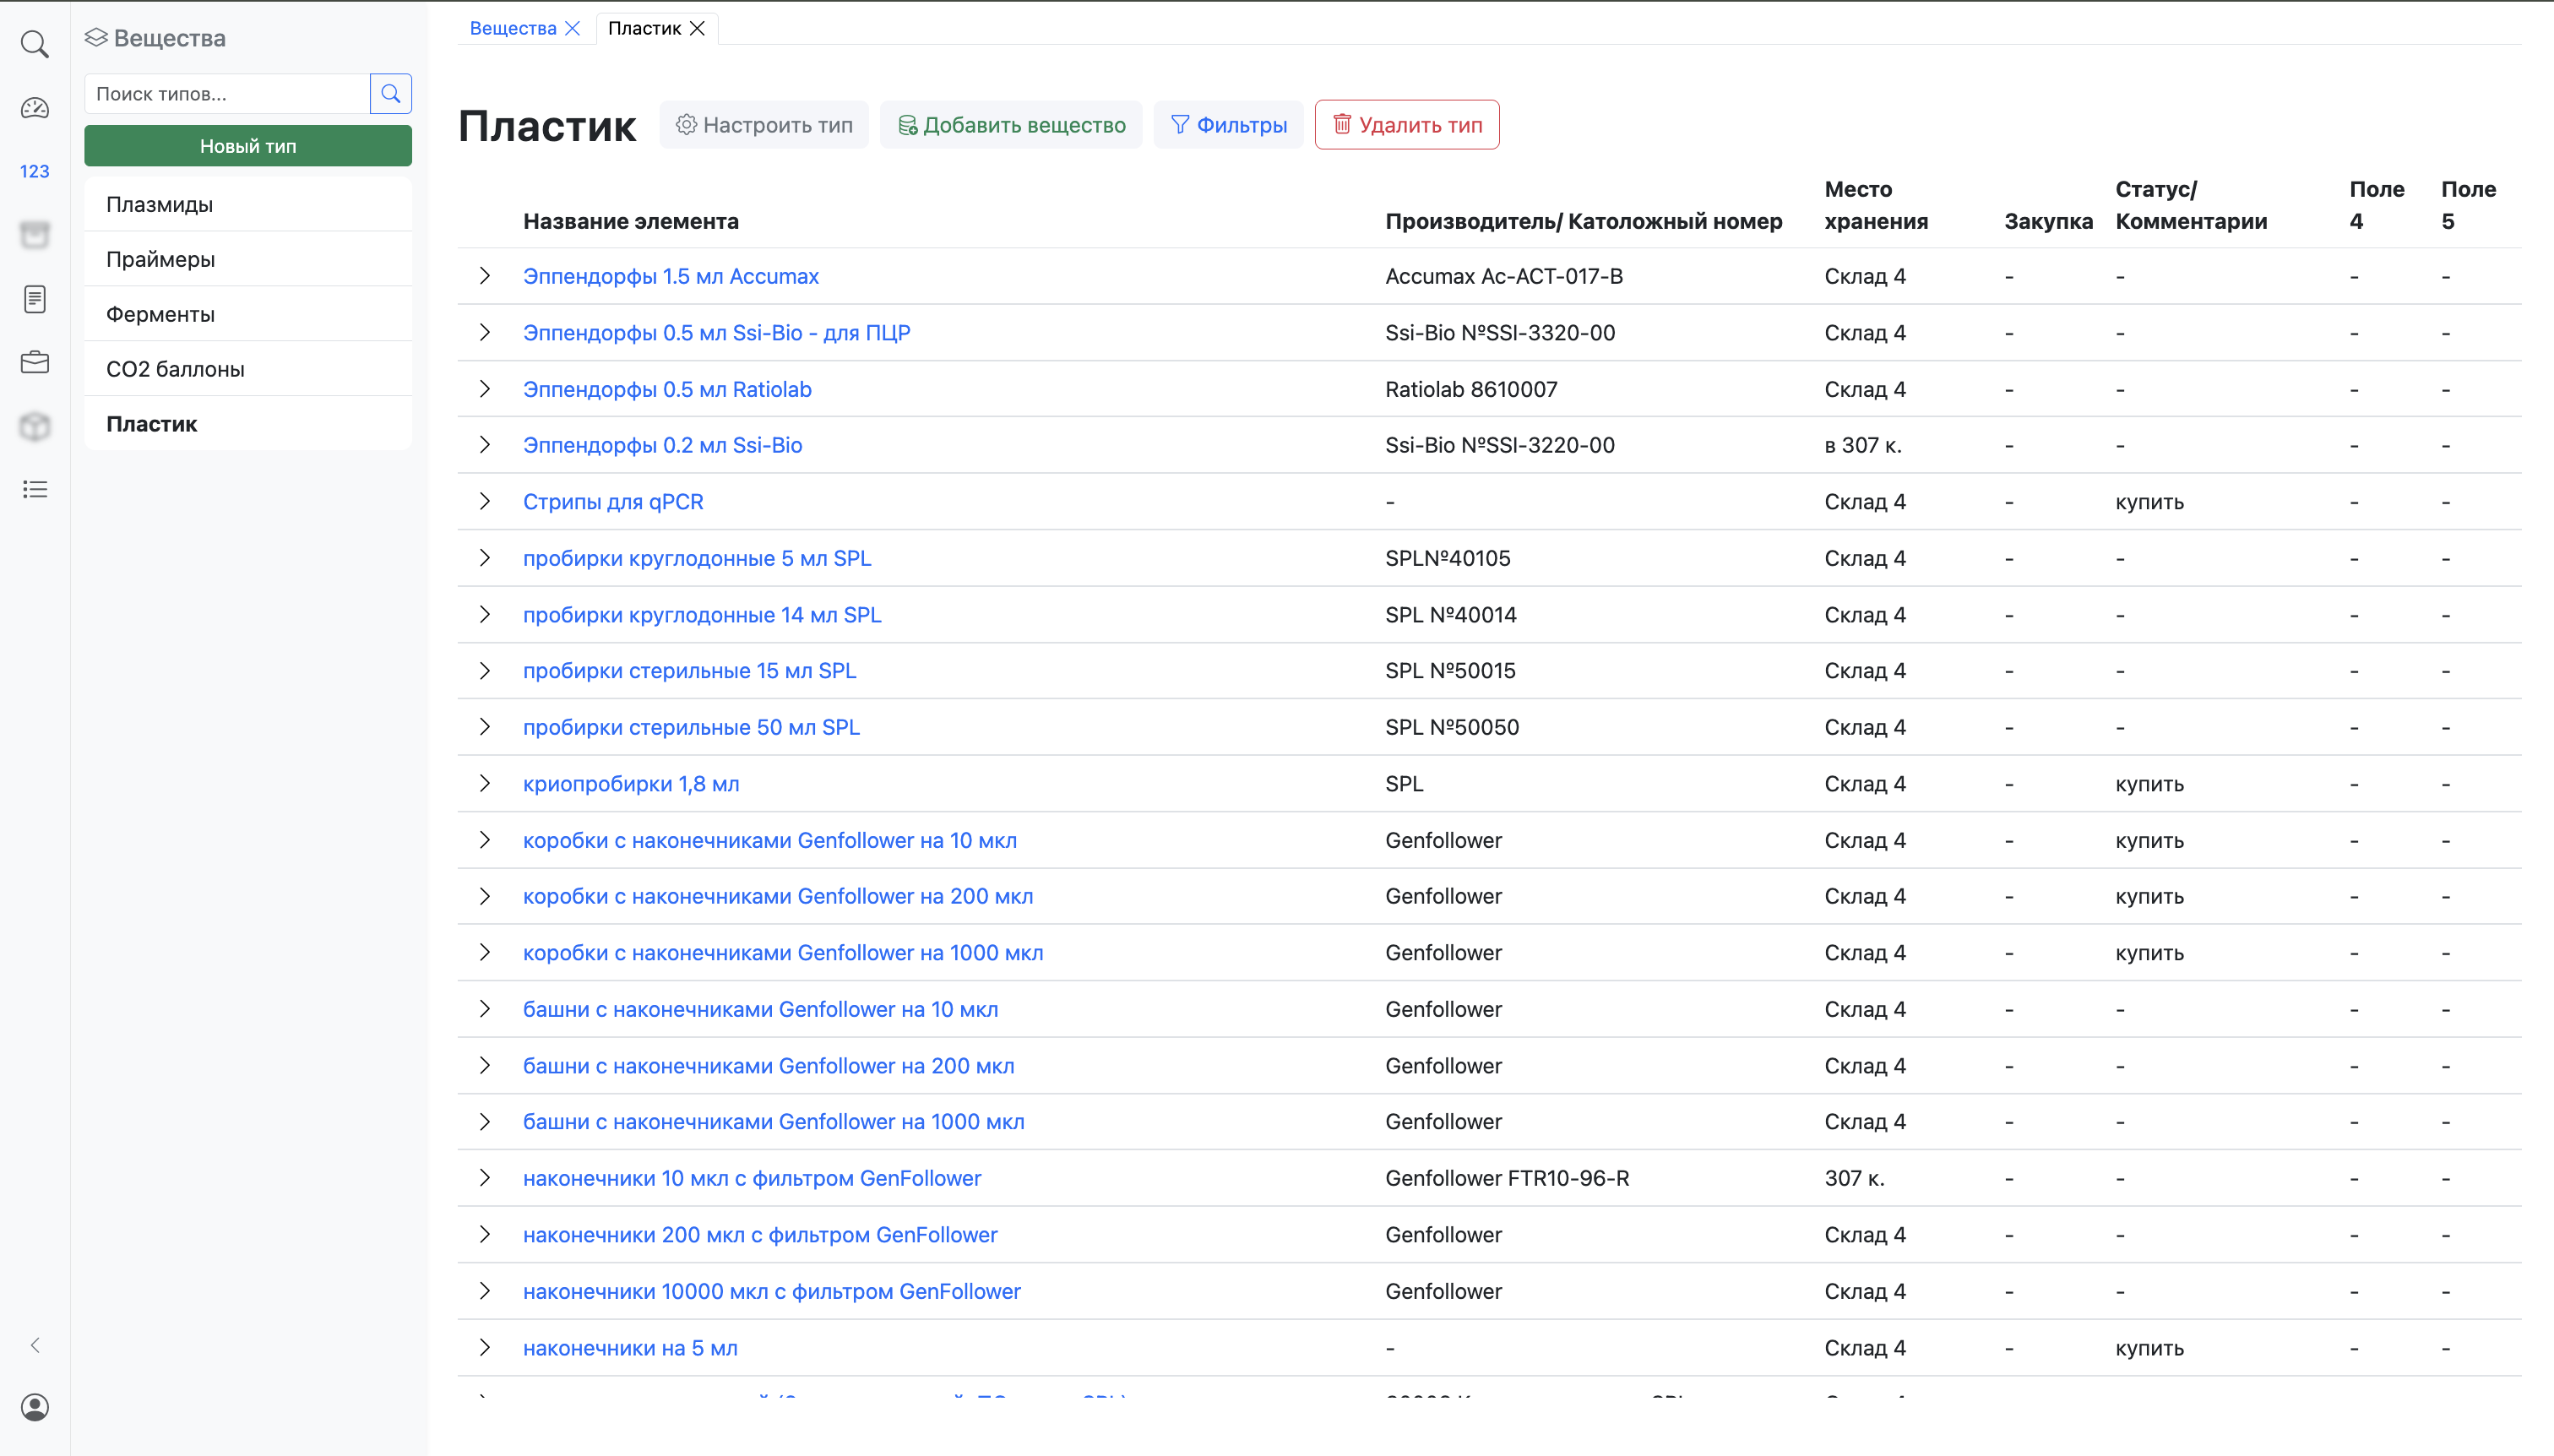Close the Пластик tab
Screen dimensions: 2554x1456
click(x=698, y=28)
